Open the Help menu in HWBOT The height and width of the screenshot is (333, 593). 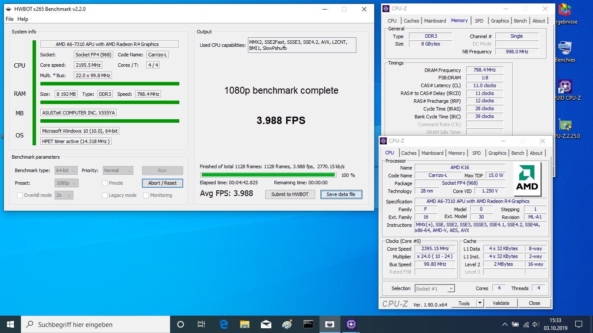tap(23, 19)
